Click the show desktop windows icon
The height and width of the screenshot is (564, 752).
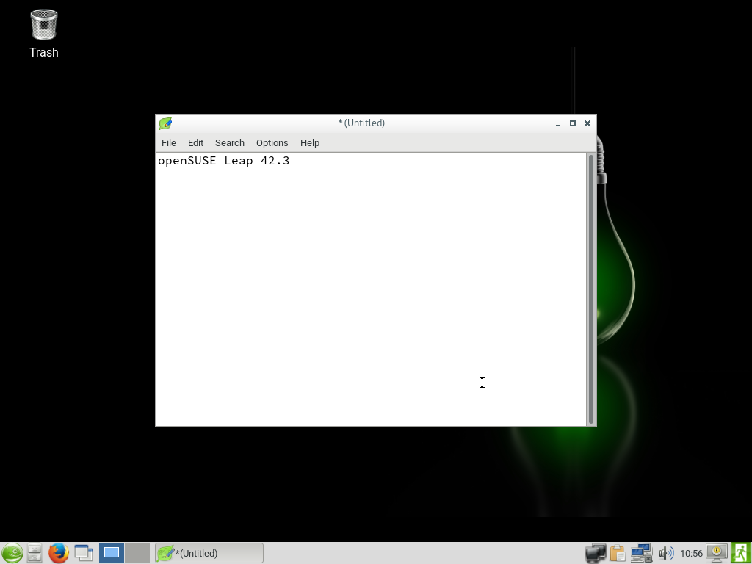84,553
